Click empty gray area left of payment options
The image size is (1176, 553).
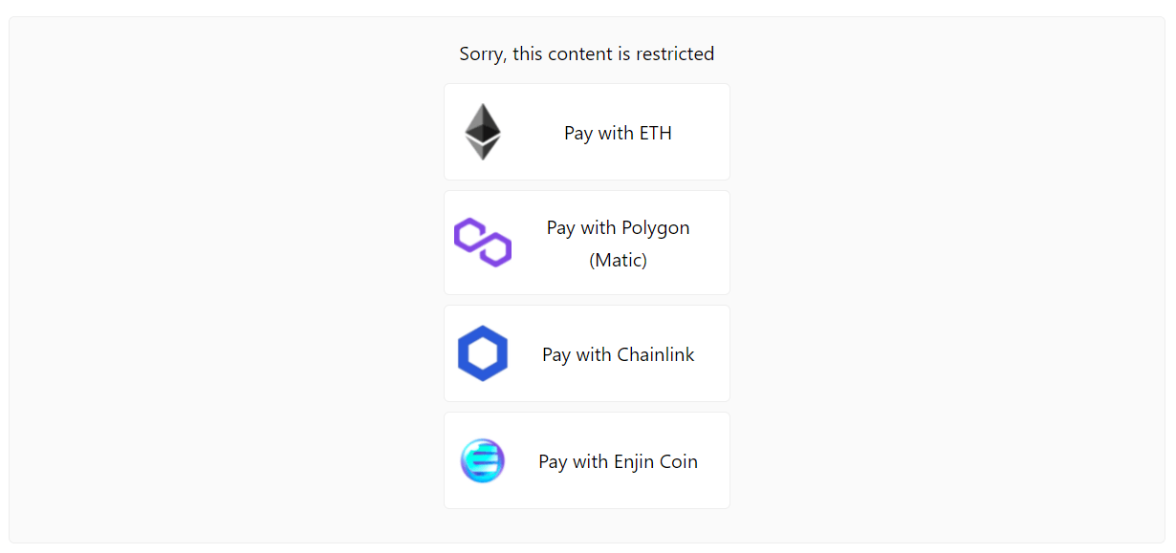(220, 287)
